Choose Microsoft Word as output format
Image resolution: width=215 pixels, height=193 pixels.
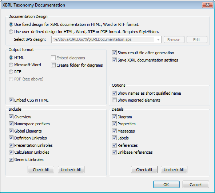pos(11,65)
